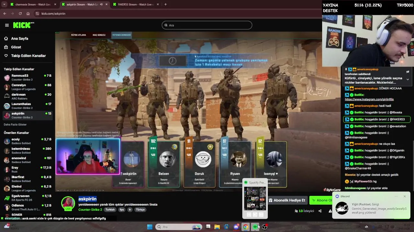Click in-game RÜTBE ATLAMA tab
Screen dimensions: 414x232
pyautogui.click(x=79, y=35)
